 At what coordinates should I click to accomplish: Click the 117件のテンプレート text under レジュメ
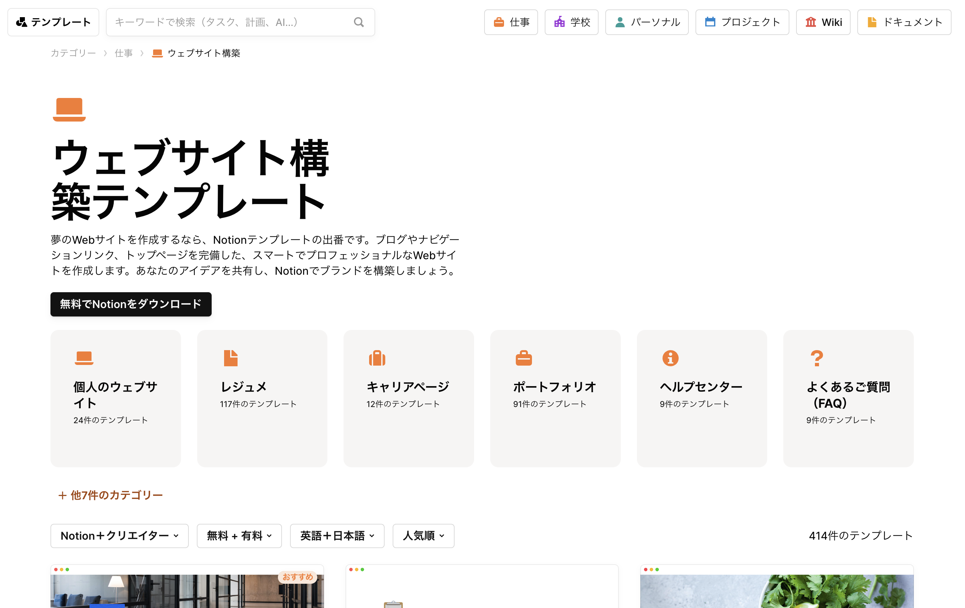click(258, 404)
